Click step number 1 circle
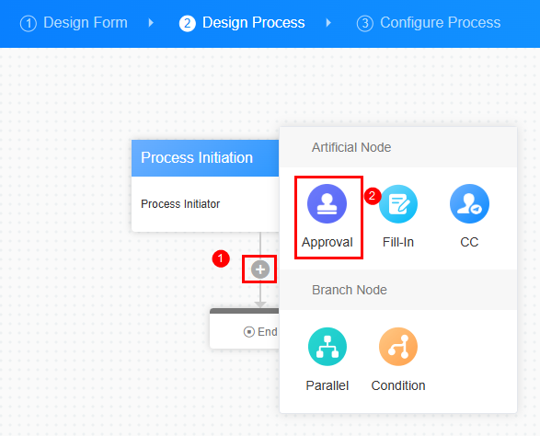Screen dimensions: 540x436 tap(29, 24)
